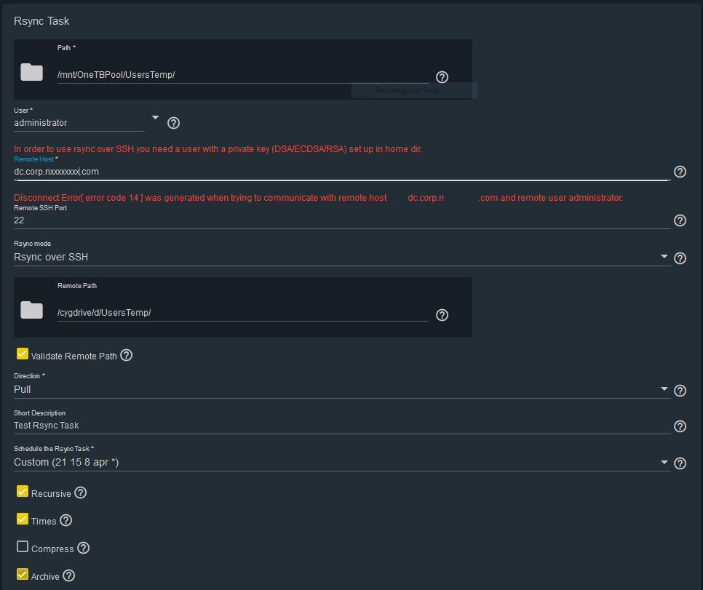This screenshot has width=703, height=590.
Task: Show help for Validate Remote Path
Action: [127, 355]
